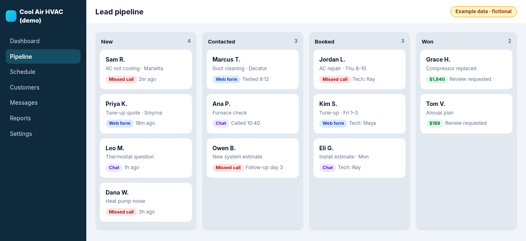Open the Marcus T. card

point(253,69)
